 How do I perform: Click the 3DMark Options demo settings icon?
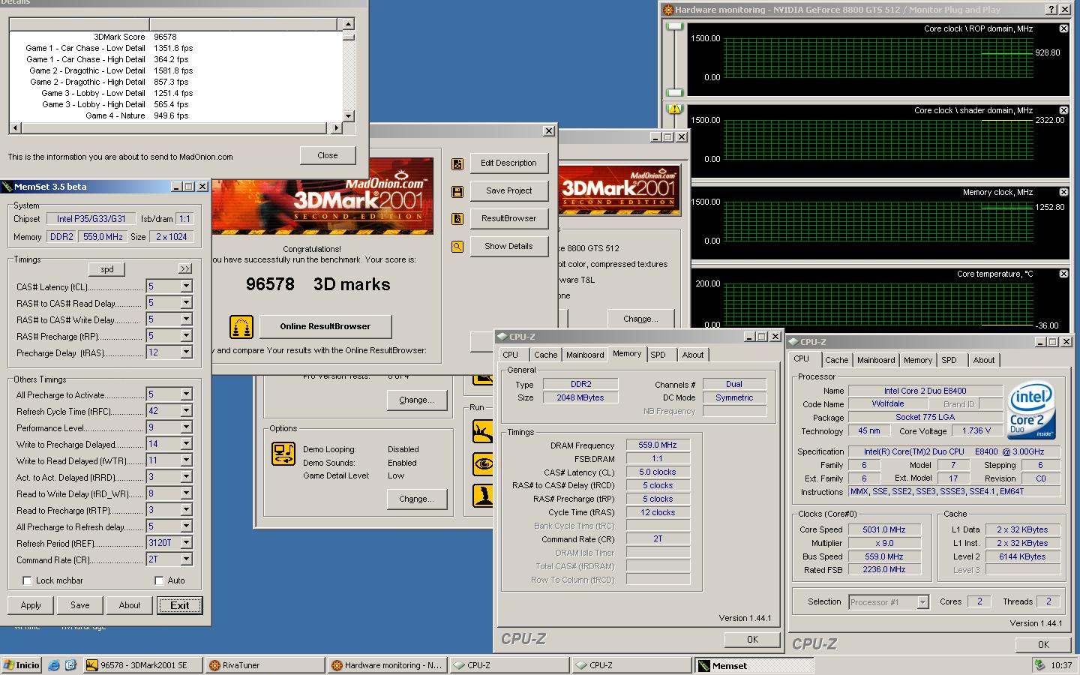(x=283, y=453)
